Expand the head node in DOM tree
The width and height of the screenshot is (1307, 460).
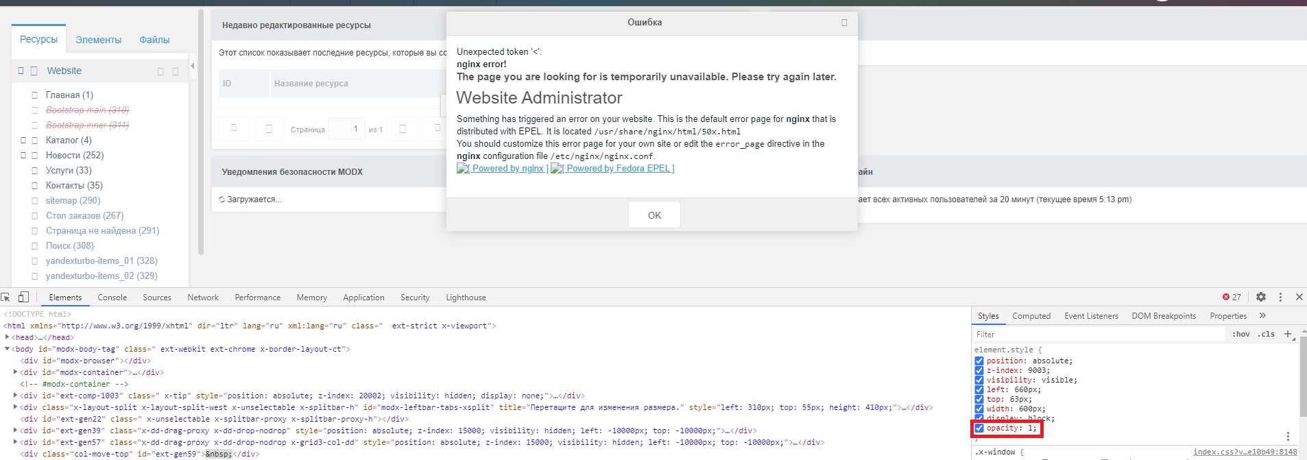pyautogui.click(x=7, y=337)
